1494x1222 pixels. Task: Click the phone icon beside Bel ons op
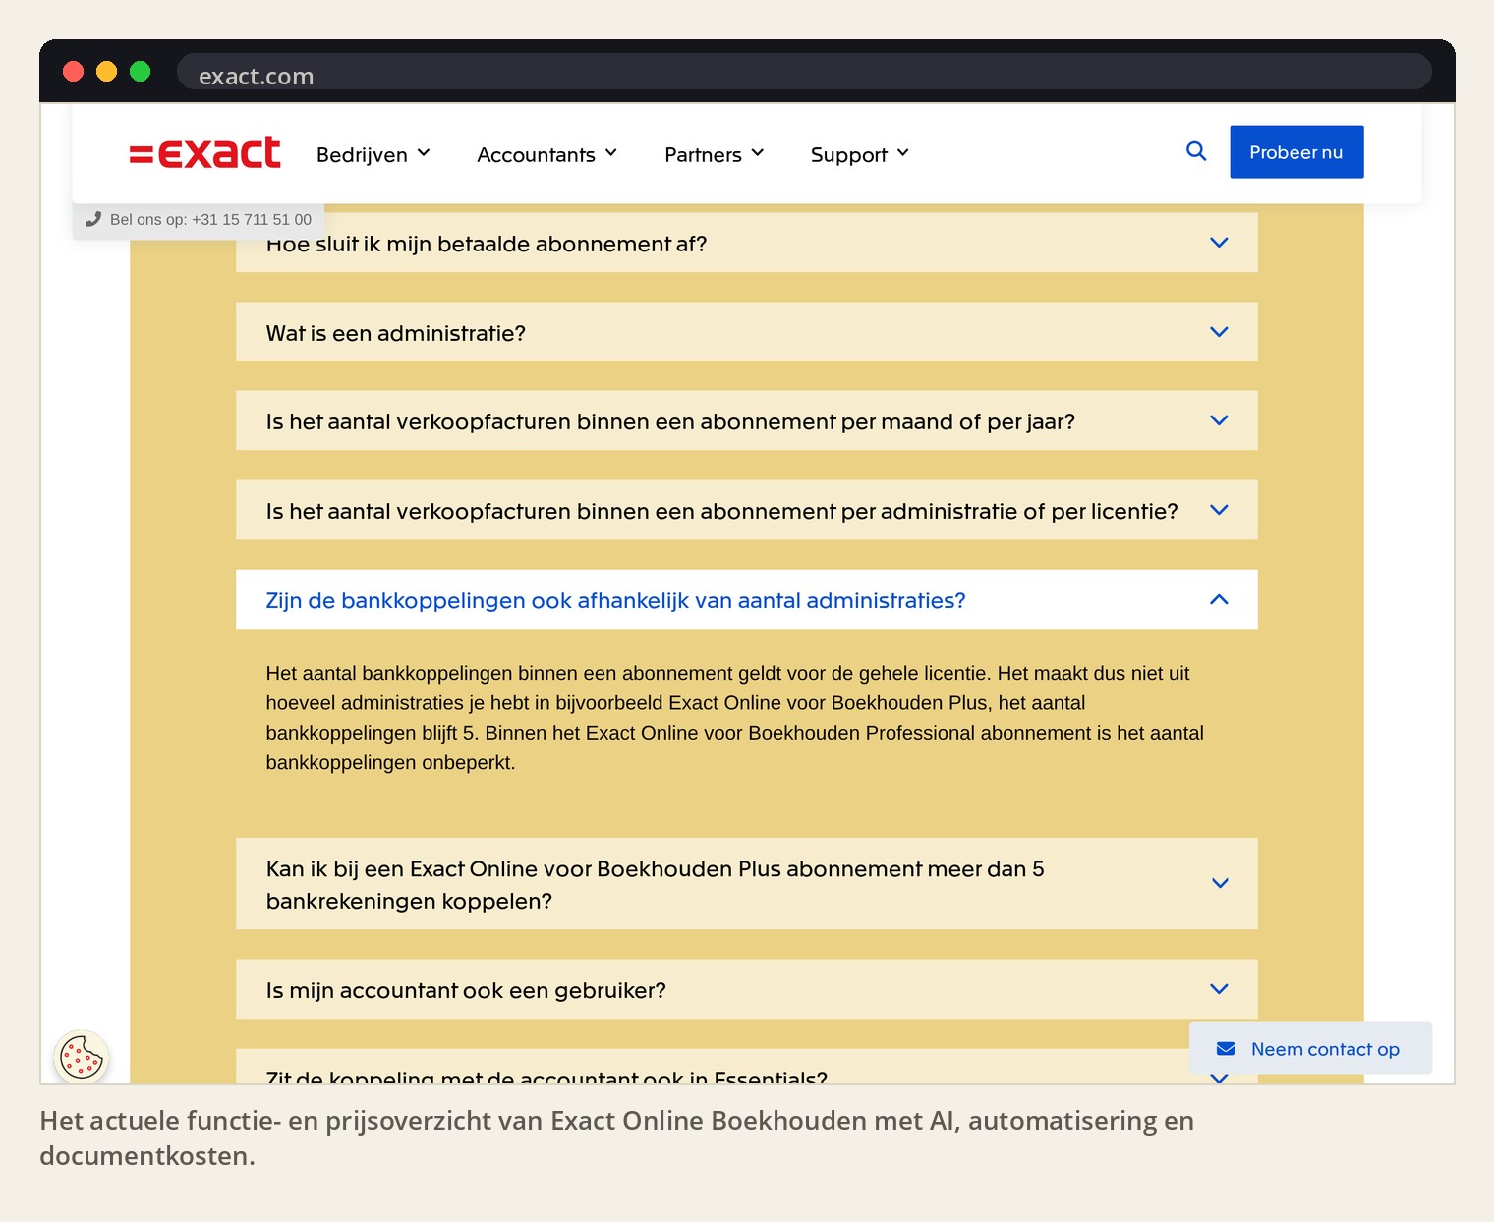pos(93,220)
